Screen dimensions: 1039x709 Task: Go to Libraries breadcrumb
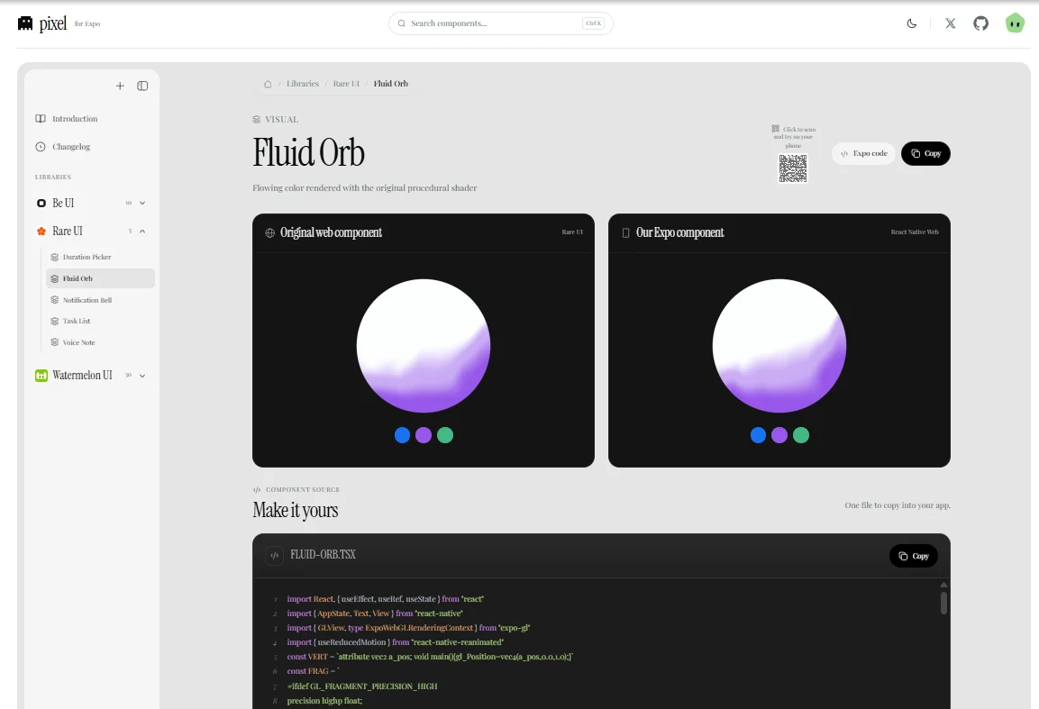pyautogui.click(x=303, y=84)
